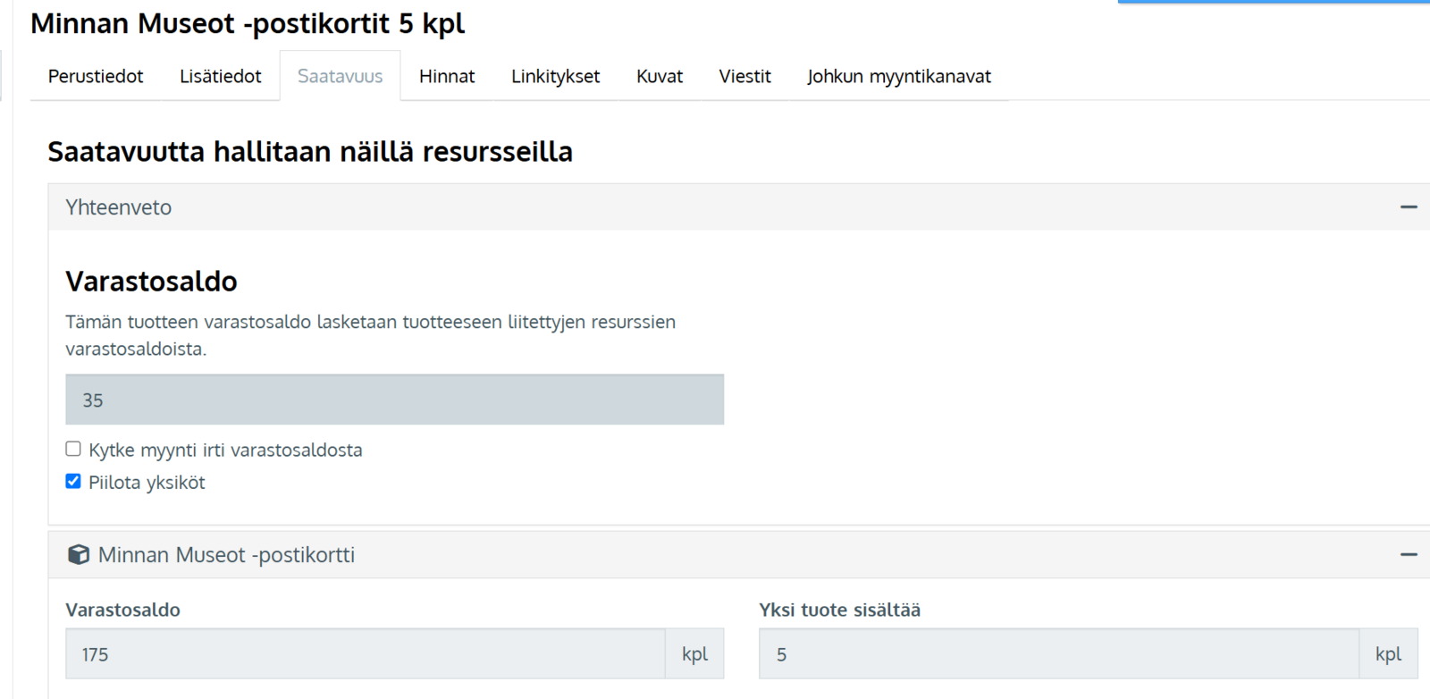Viewport: 1430px width, 699px height.
Task: Select the Saatavuus tab
Action: click(340, 77)
